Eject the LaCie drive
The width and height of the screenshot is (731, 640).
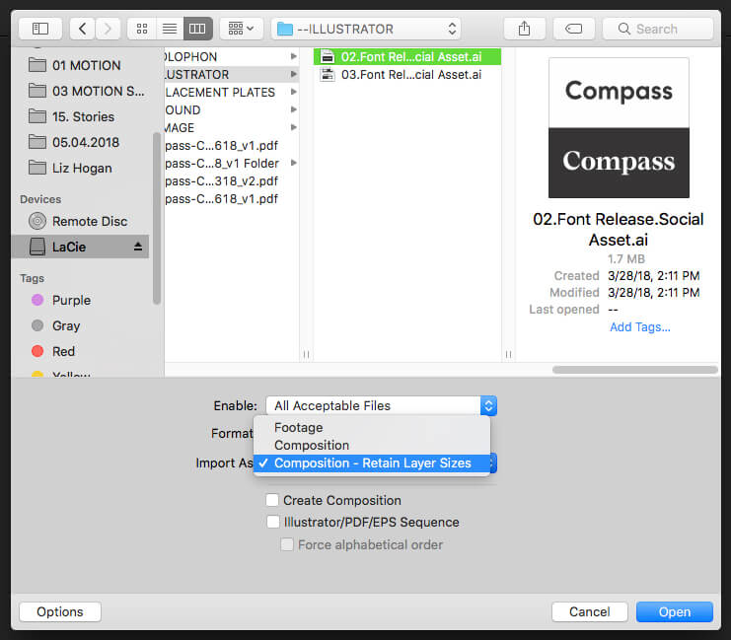[138, 247]
